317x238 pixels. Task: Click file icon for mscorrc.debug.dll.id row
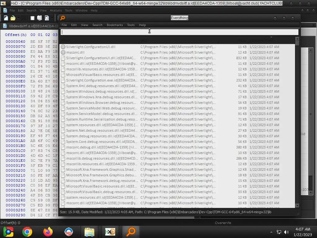tap(63, 147)
